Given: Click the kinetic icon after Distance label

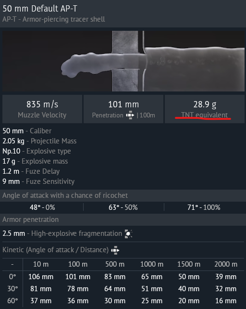Looking at the screenshot, I should [115, 250].
